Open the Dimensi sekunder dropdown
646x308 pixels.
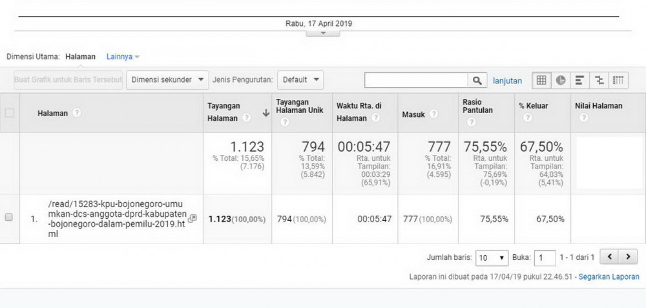167,80
